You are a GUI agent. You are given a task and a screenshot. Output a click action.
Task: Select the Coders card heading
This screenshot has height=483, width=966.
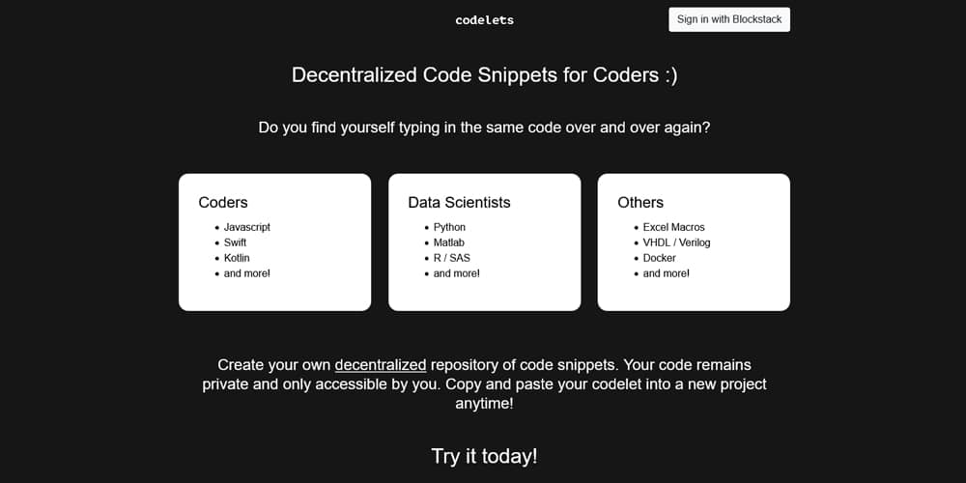tap(223, 203)
